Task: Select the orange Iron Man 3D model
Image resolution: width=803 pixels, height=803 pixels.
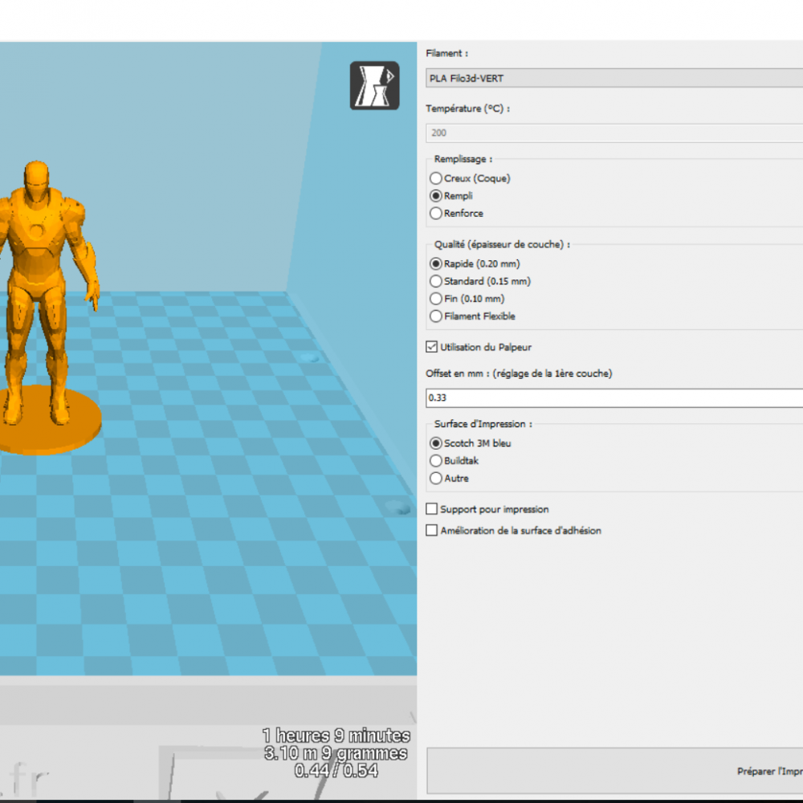Action: click(45, 308)
